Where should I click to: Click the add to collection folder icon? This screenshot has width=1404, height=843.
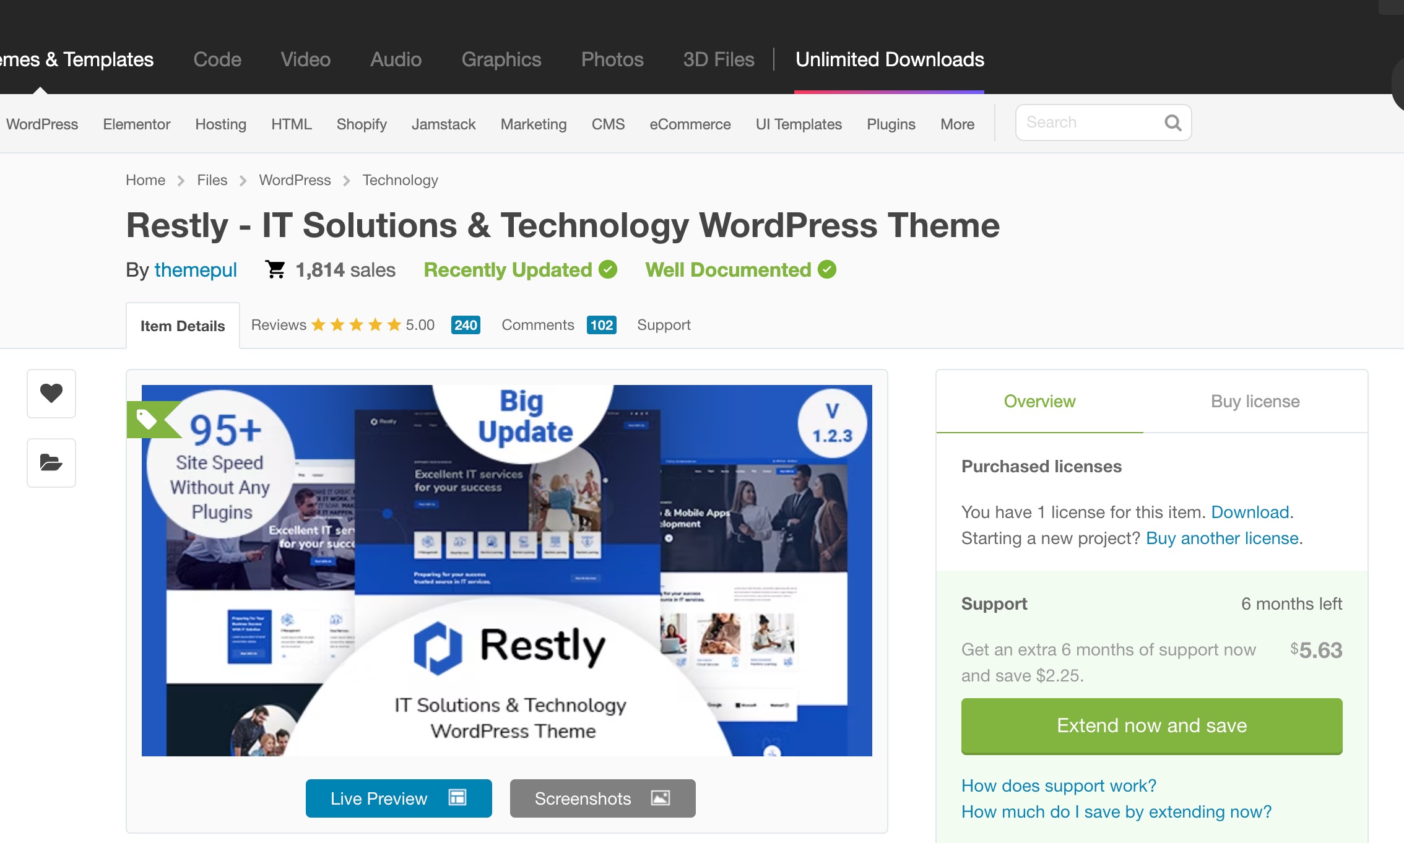(x=51, y=462)
